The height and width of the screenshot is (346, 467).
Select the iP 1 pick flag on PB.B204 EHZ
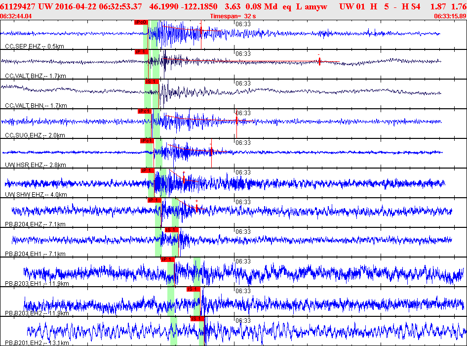pos(155,200)
